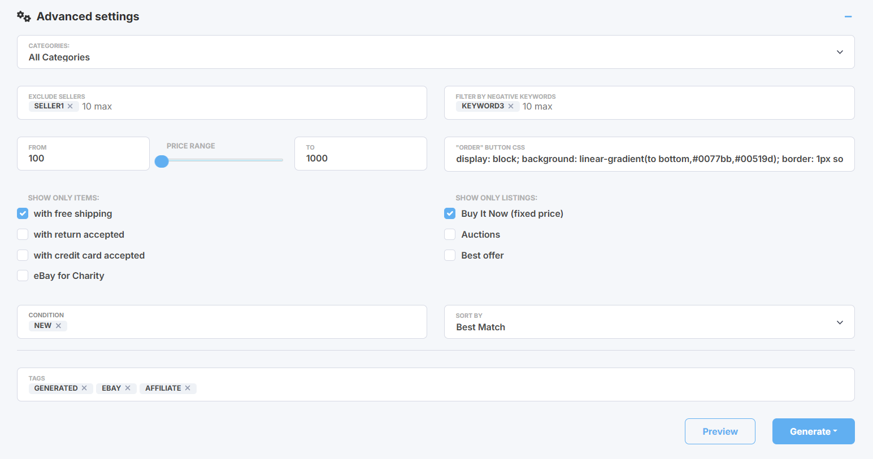Remove the SELLER1 tag
Screen dimensions: 873x459
(70, 106)
